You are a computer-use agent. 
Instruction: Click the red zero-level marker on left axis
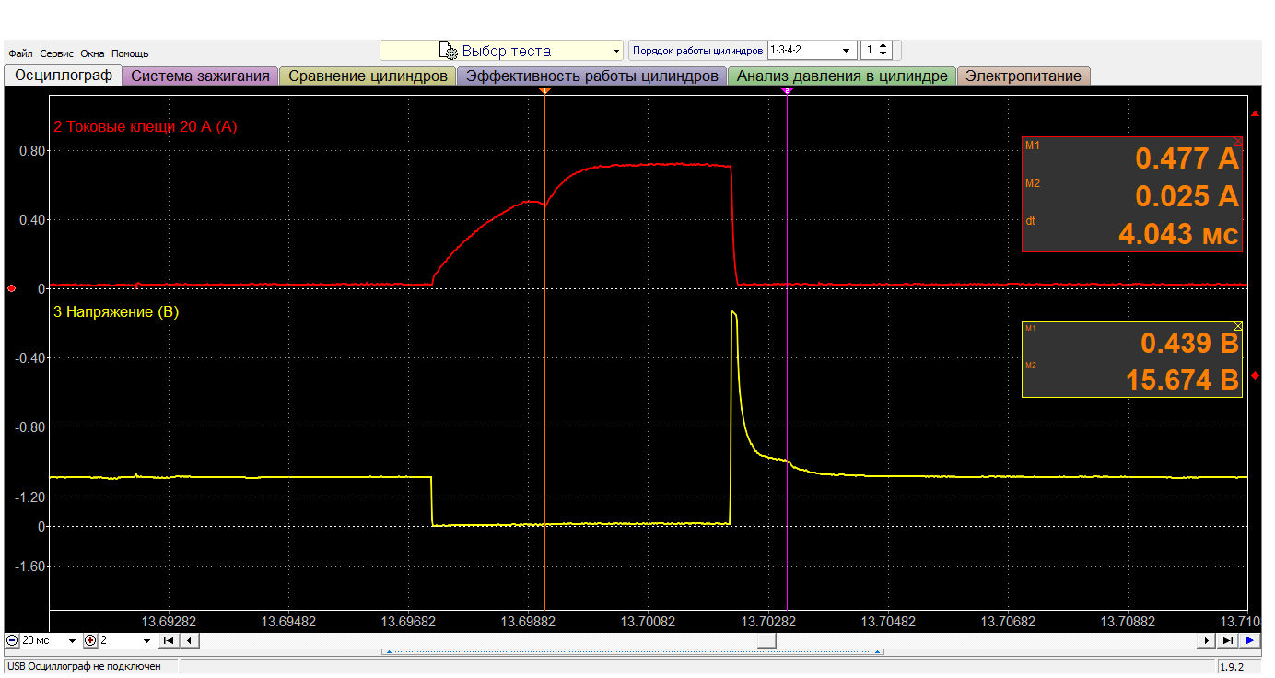pyautogui.click(x=11, y=288)
